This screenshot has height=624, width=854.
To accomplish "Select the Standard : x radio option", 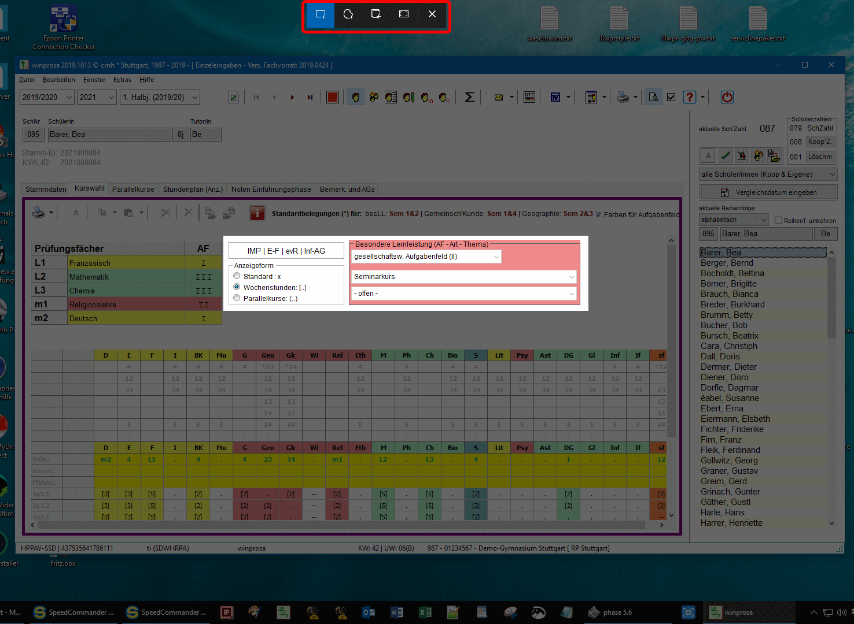I will [x=237, y=276].
